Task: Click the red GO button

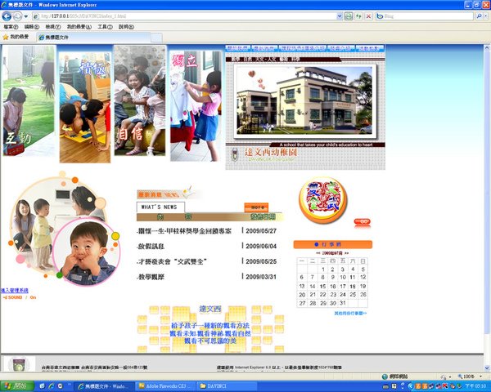Action: pyautogui.click(x=363, y=221)
